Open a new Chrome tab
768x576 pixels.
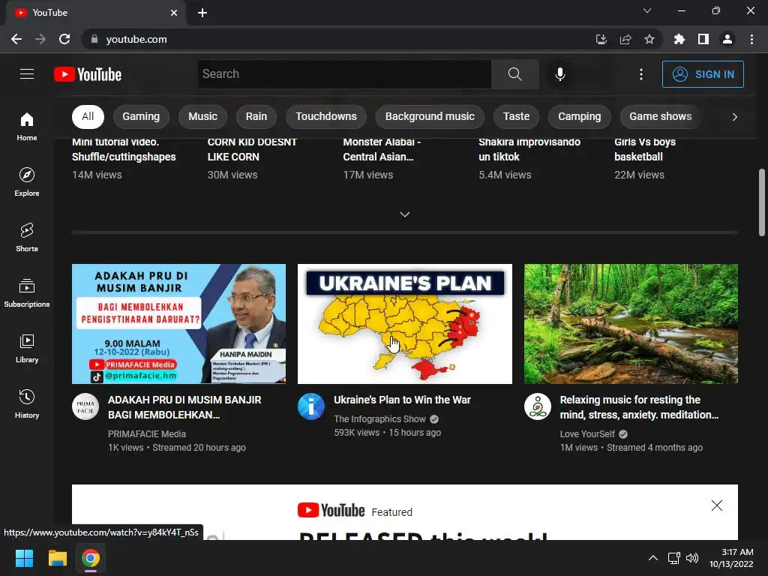(202, 13)
